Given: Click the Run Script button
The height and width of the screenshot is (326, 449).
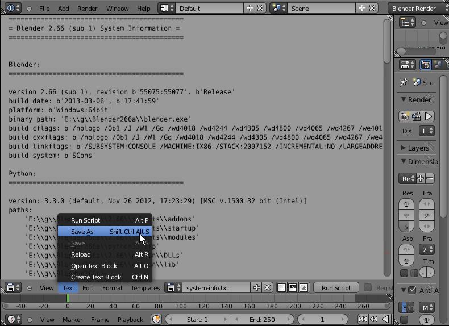Looking at the screenshot, I should (x=336, y=287).
